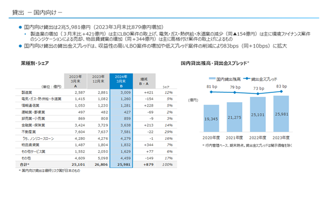Screen dimensions: 328x218
Task: Click the 国内貸出残高・貸出金スプレッド chart title
Action: pyautogui.click(x=215, y=63)
